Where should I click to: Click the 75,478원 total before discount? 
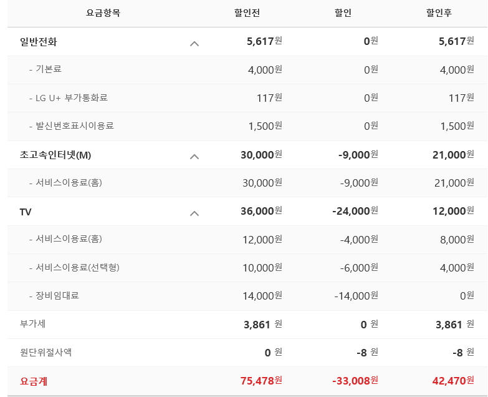click(x=261, y=381)
